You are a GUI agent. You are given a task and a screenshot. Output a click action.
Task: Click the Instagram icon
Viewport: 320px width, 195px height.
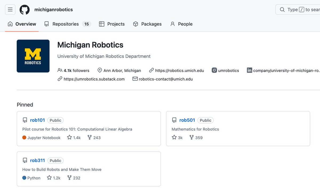point(214,70)
